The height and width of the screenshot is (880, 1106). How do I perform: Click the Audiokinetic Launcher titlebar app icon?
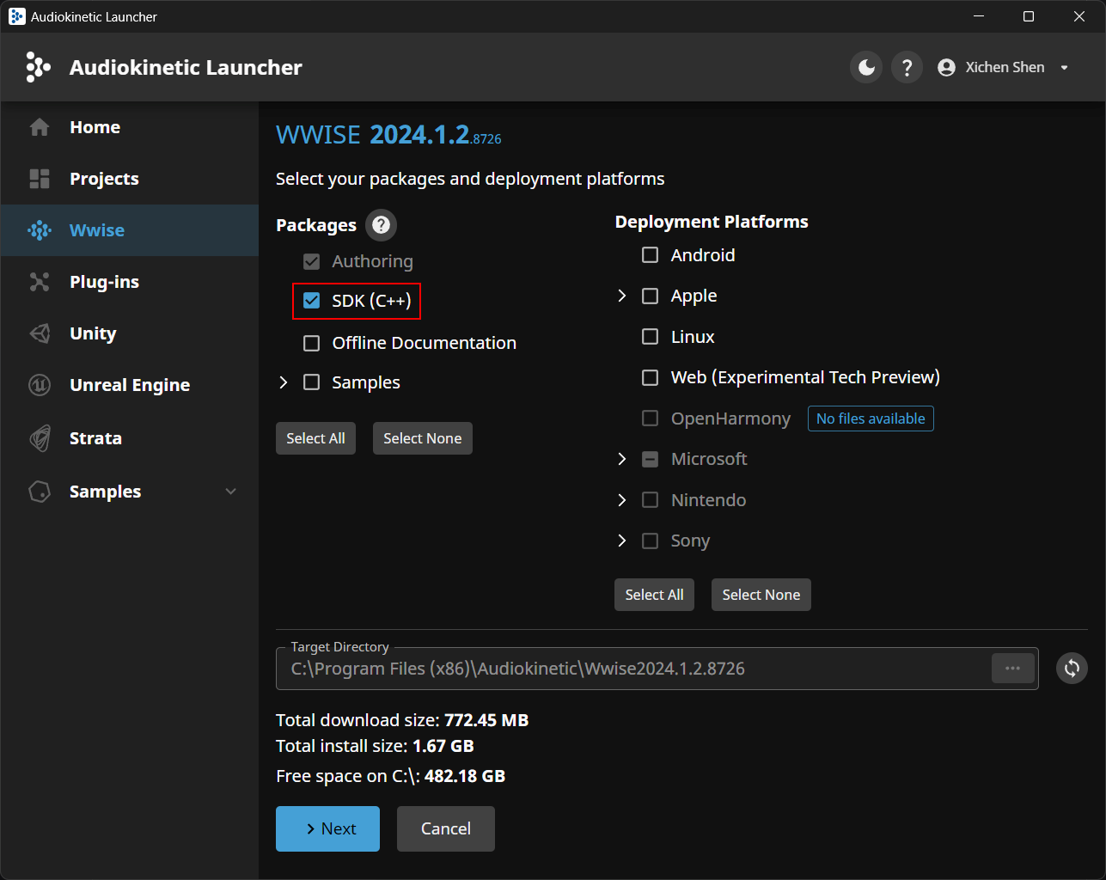[16, 16]
